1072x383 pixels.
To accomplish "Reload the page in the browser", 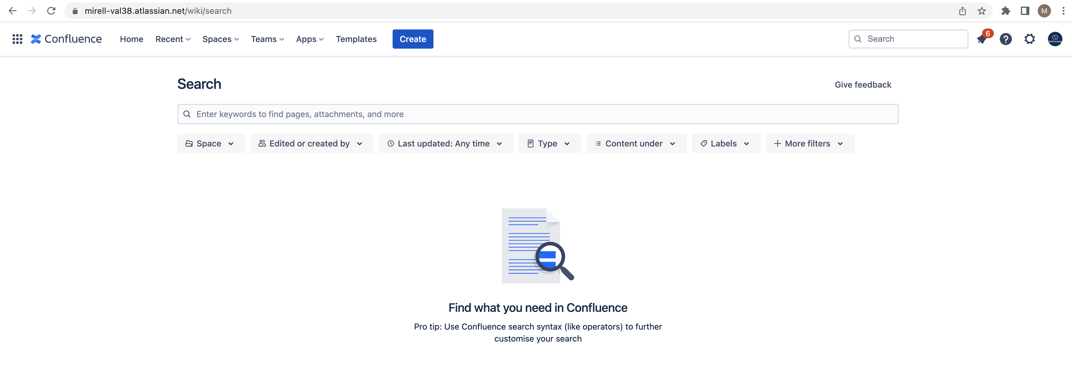I will (51, 11).
